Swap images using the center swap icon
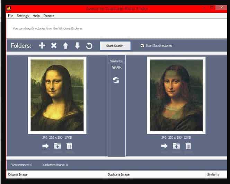Screen dimensions: 230x184 pos(116,80)
